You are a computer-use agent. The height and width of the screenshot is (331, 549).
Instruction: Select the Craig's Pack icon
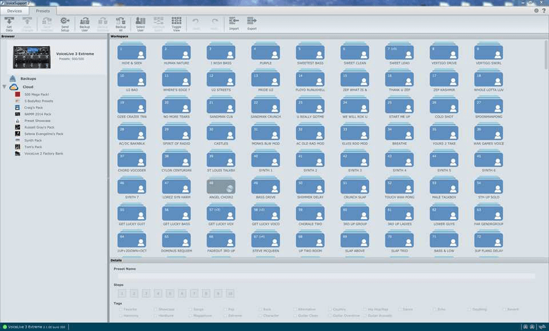point(18,107)
